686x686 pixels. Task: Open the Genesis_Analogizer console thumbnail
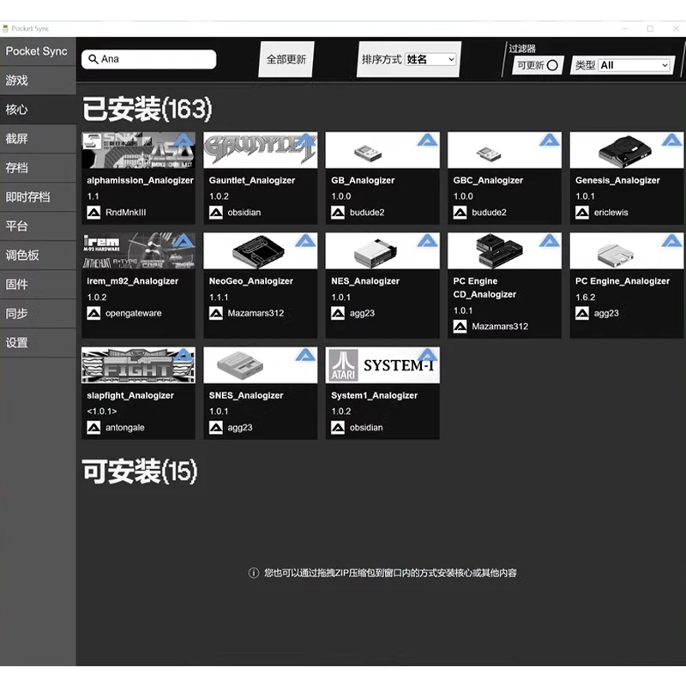(x=627, y=150)
